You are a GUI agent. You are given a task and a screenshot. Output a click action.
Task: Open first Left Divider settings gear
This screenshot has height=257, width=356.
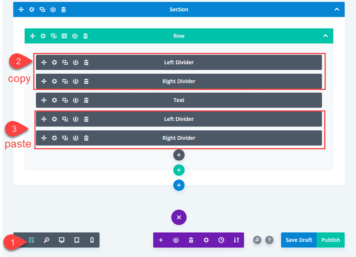[x=54, y=62]
